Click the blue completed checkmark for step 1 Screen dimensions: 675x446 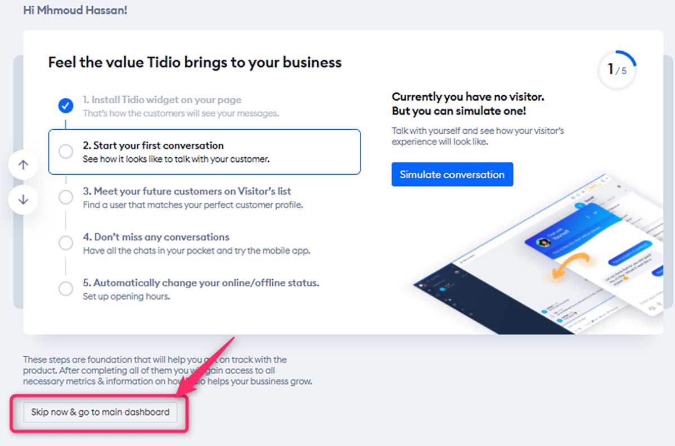[x=66, y=106]
